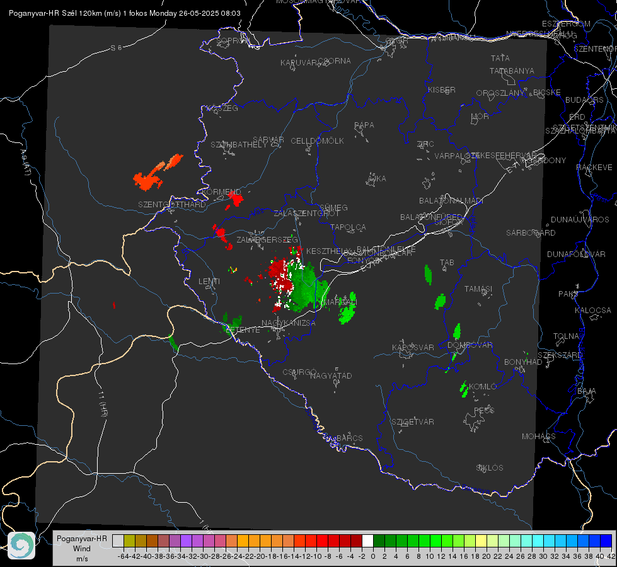Viewport: 617px width, 567px height.
Task: Click the 'Poganyvar-HR Wind m/s' legend label
Action: (x=81, y=549)
